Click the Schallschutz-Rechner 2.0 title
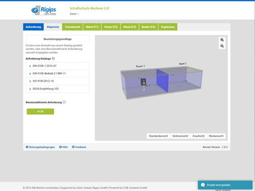This screenshot has width=255, height=191. pyautogui.click(x=89, y=8)
